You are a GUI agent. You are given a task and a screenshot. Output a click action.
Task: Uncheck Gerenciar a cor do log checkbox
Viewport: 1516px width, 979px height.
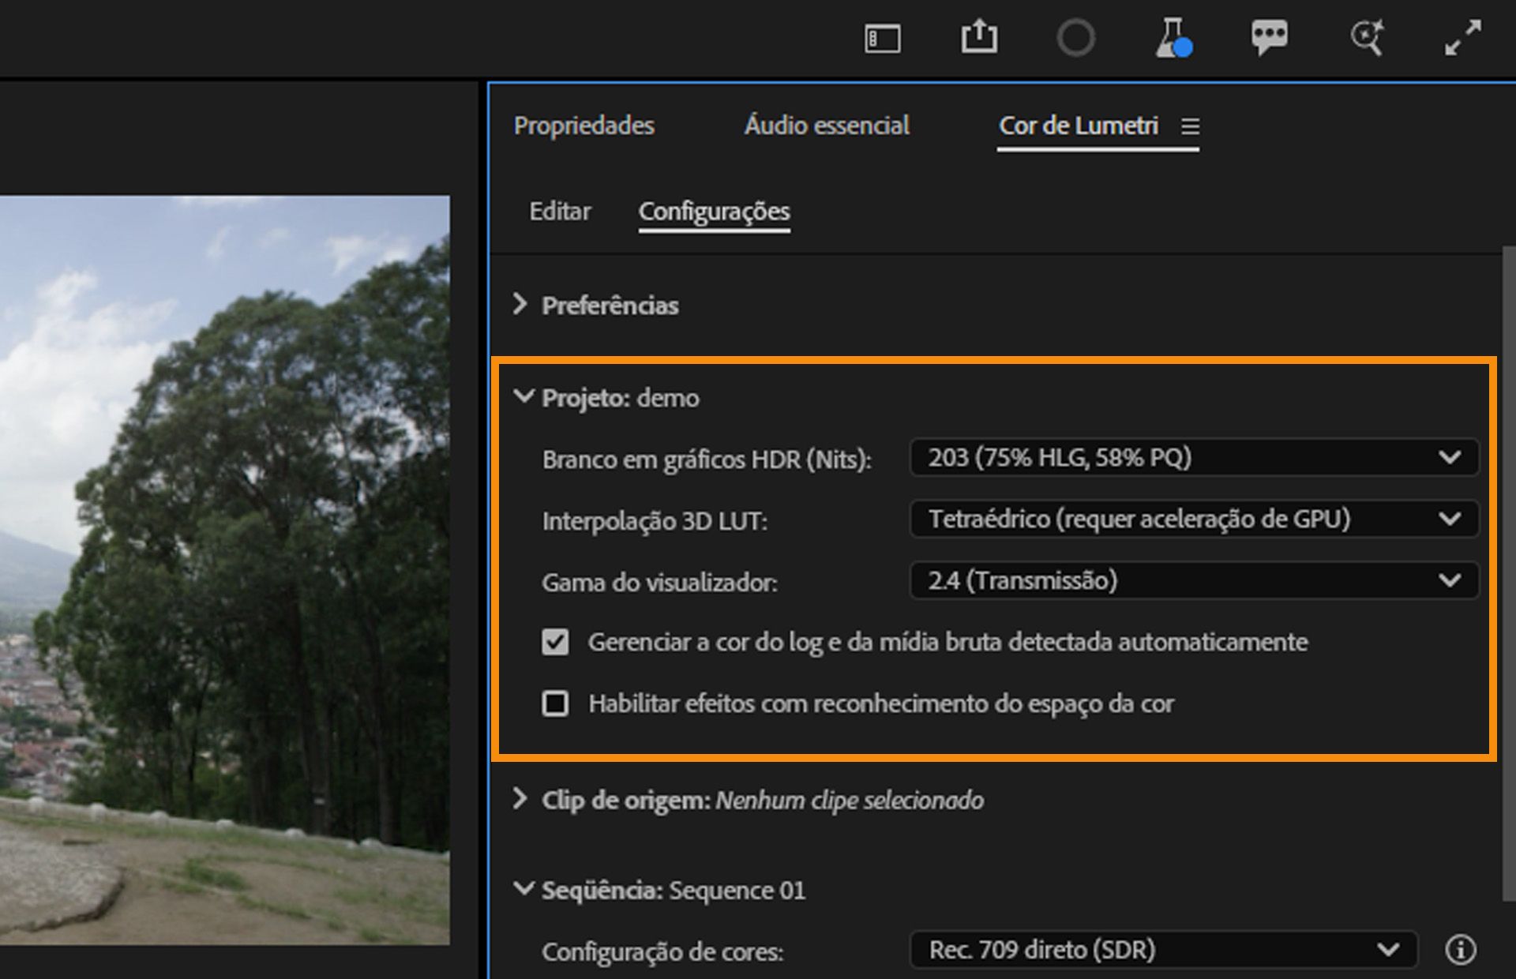pos(555,642)
